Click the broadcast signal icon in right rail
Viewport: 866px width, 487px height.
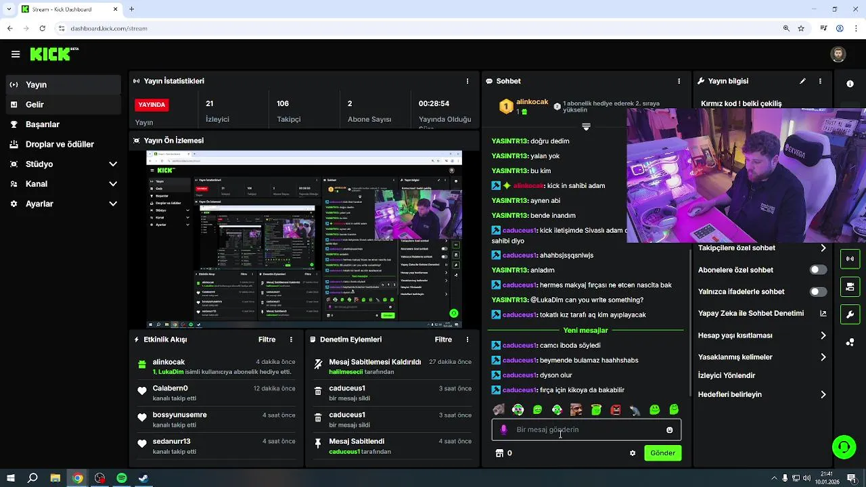[850, 259]
